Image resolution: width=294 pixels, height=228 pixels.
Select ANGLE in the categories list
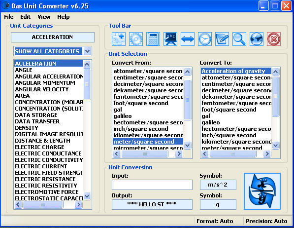49,70
